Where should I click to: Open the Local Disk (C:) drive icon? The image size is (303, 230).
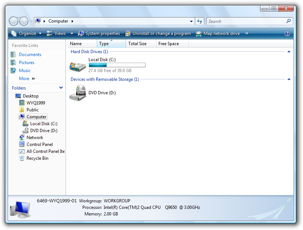[x=78, y=66]
